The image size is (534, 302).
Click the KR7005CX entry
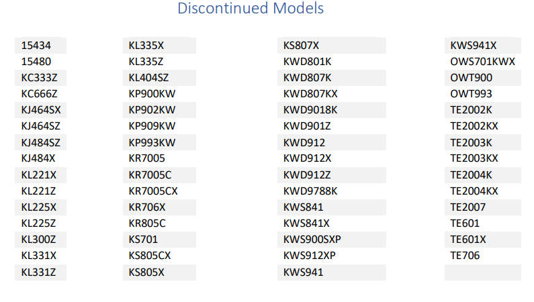(x=153, y=191)
